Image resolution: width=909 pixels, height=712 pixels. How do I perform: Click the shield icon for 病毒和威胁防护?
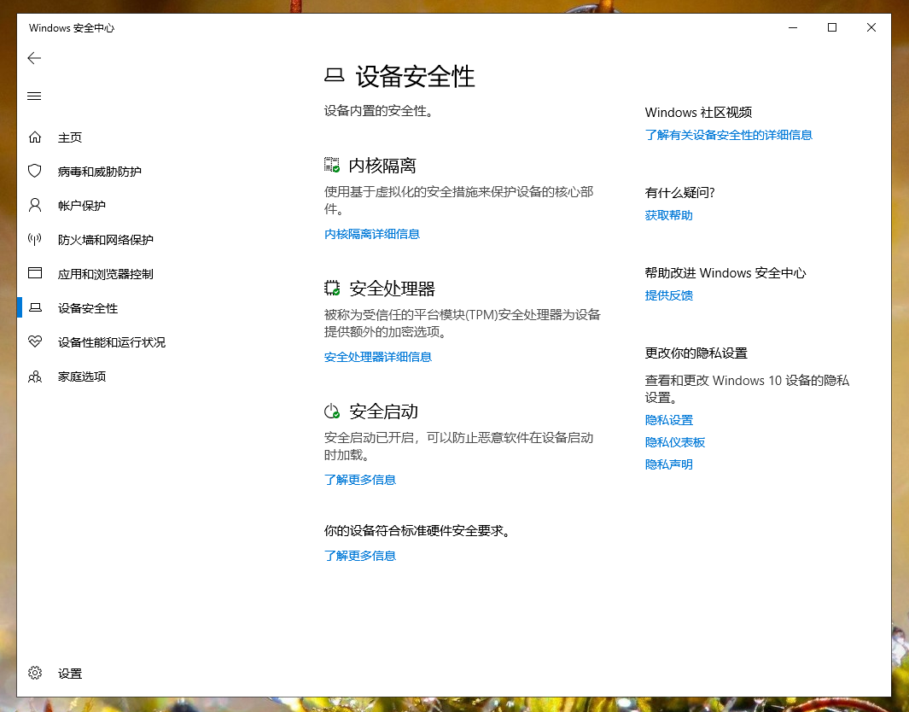pos(35,171)
